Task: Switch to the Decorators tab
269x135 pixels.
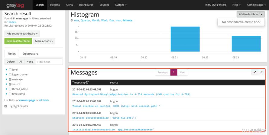Action: point(30,54)
